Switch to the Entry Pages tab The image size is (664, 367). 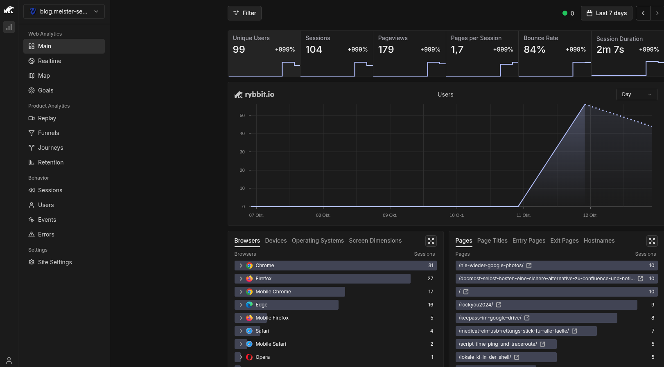(x=528, y=241)
